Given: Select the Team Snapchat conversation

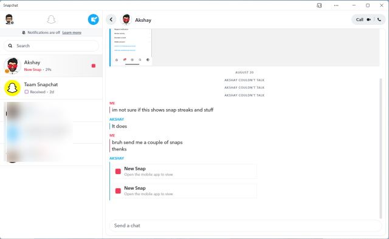Looking at the screenshot, I should pos(51,88).
